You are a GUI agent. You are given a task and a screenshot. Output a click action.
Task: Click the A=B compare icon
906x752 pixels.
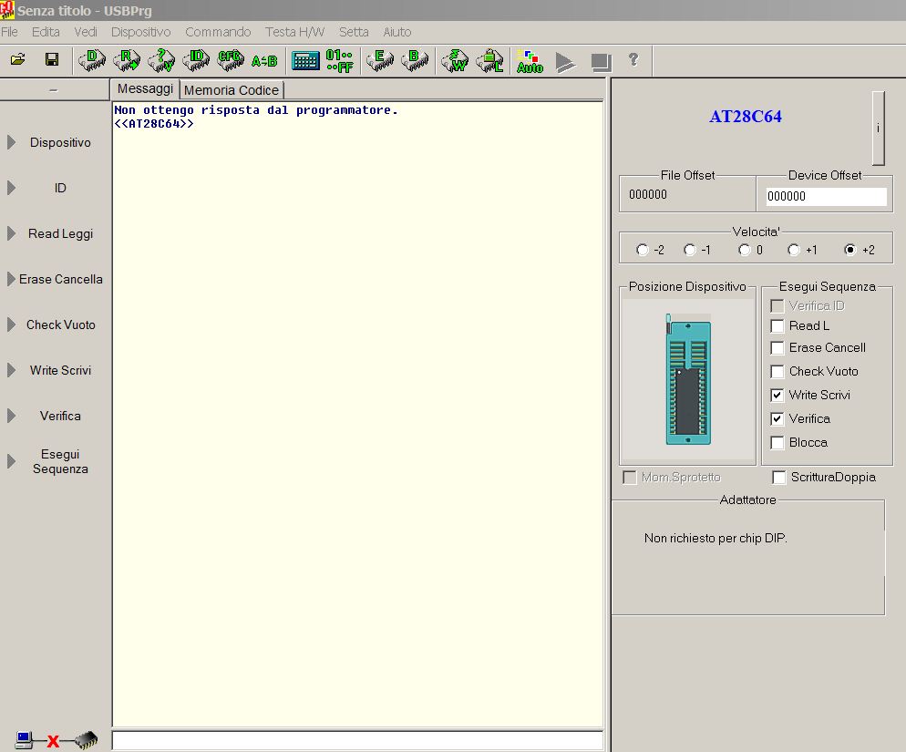tap(264, 61)
